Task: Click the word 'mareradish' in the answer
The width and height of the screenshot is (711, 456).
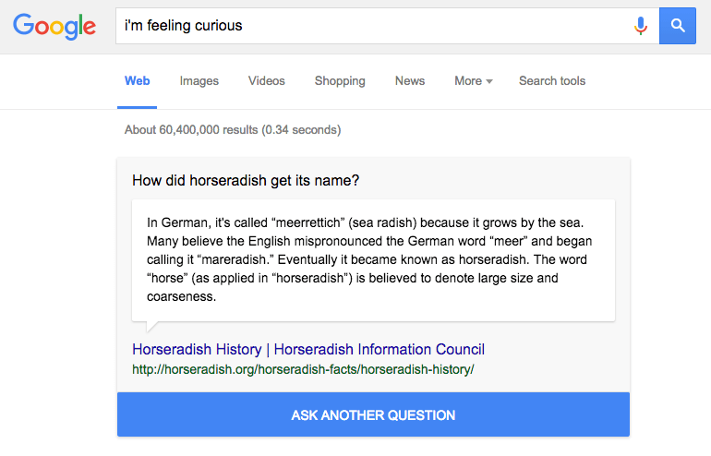Action: (x=234, y=259)
